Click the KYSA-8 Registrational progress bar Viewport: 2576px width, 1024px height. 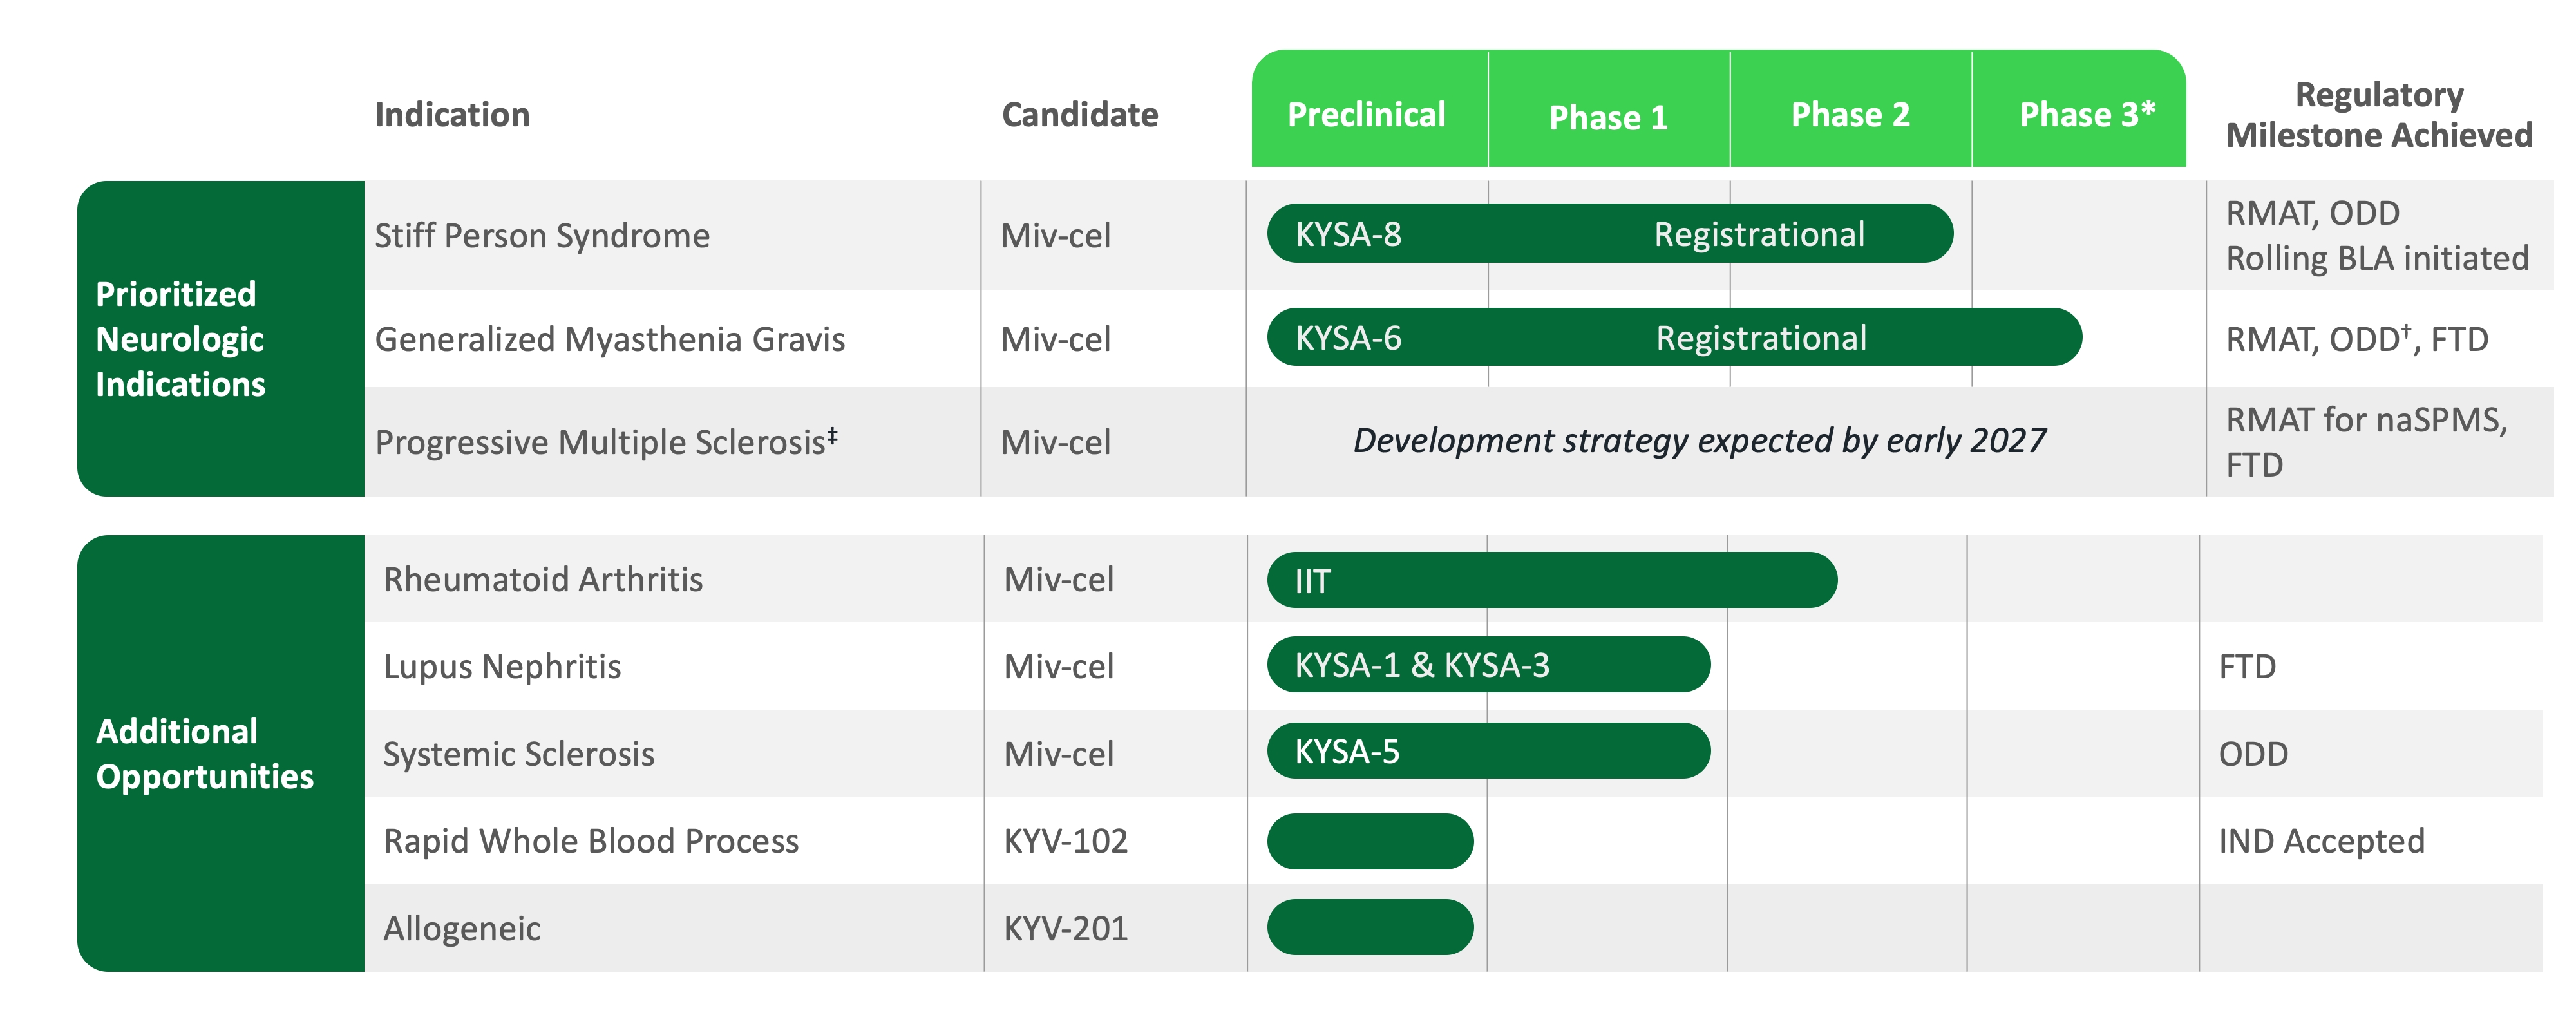(1610, 234)
